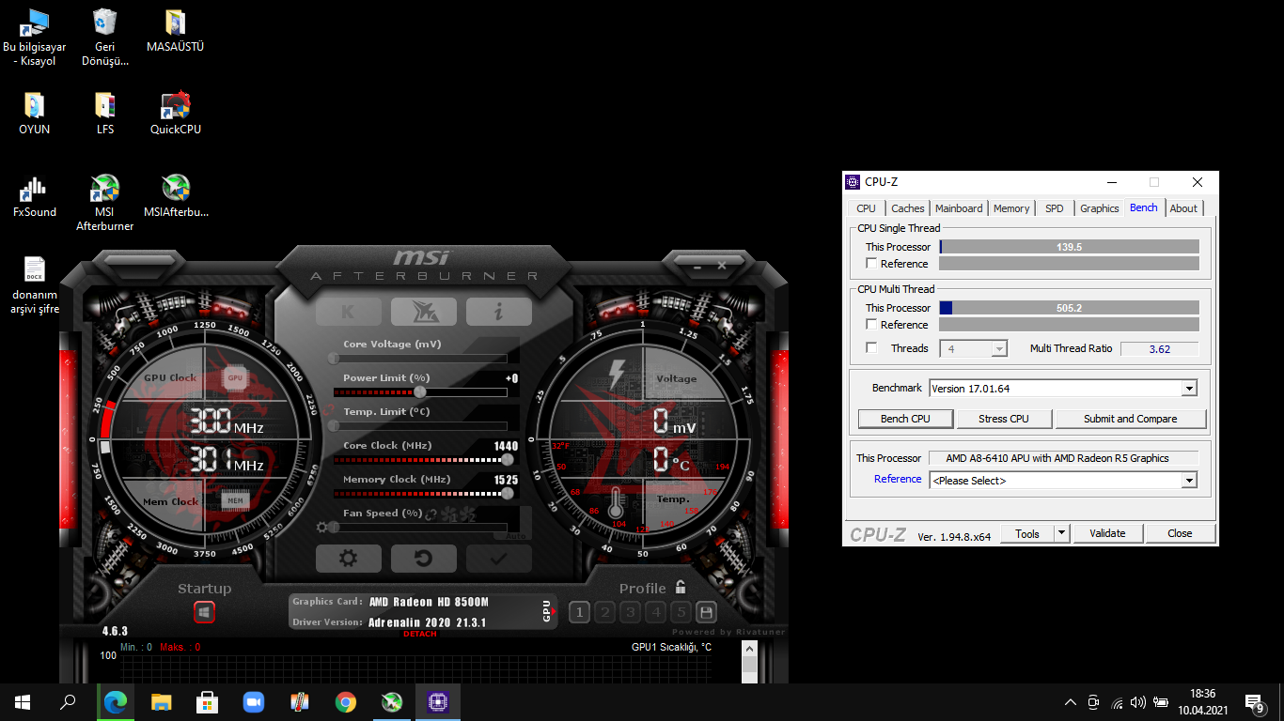Click the blue Reference link in CPU-Z
The height and width of the screenshot is (721, 1284).
click(898, 479)
